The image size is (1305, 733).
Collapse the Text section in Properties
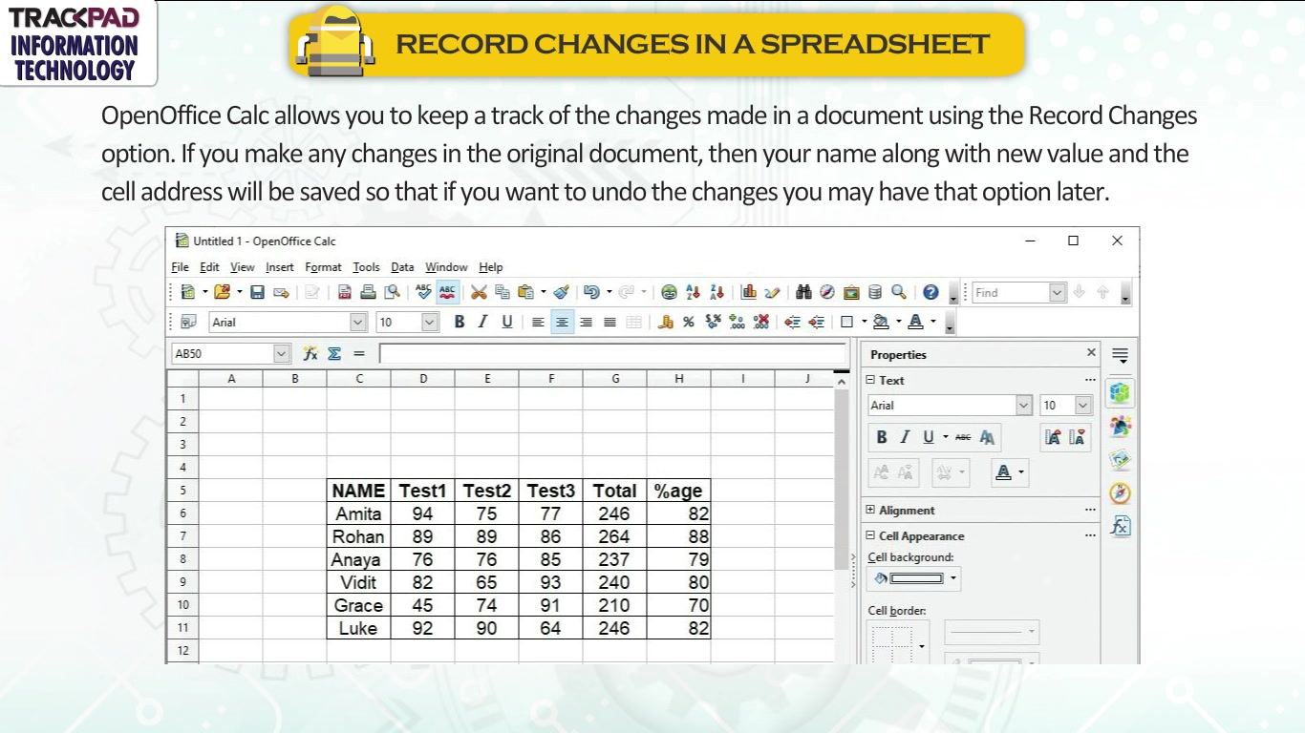(870, 380)
